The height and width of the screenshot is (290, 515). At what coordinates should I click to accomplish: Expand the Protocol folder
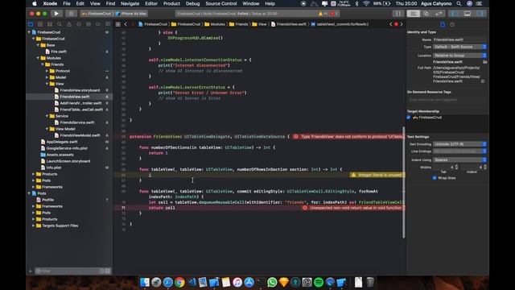click(x=47, y=71)
